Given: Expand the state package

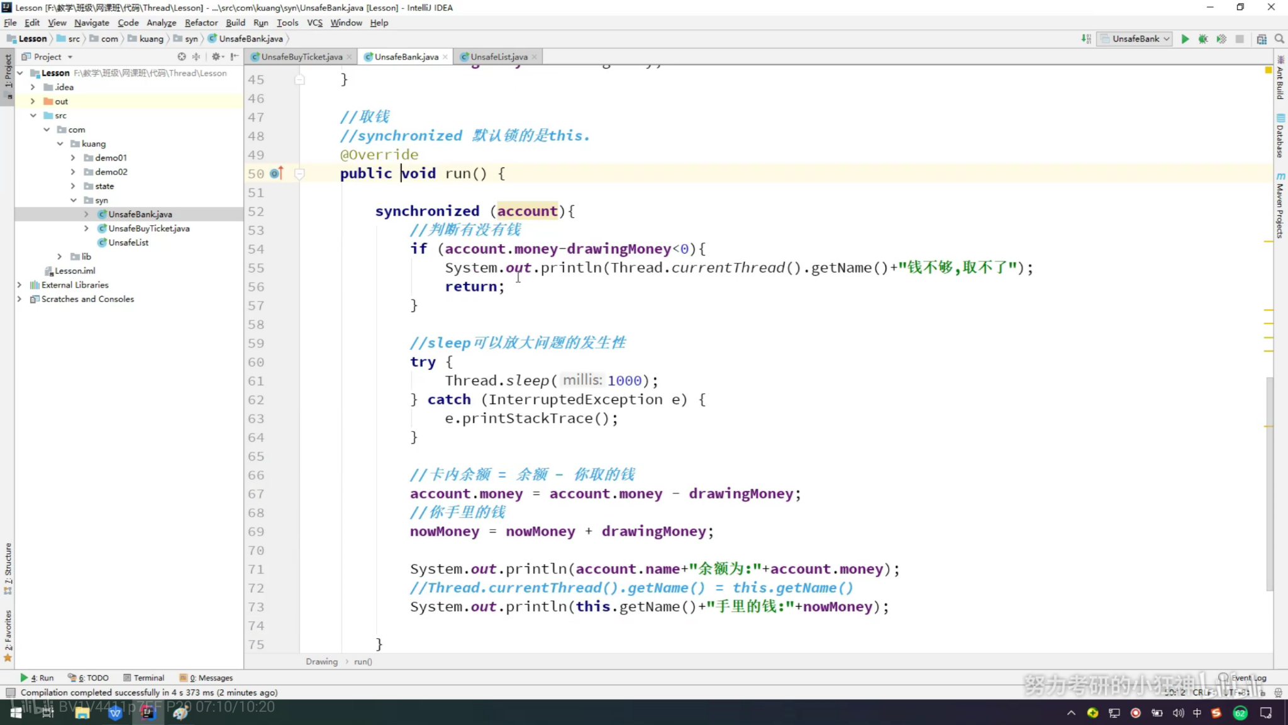Looking at the screenshot, I should tap(73, 186).
